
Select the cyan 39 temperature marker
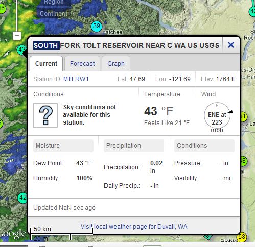97,26
